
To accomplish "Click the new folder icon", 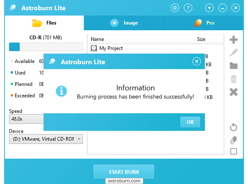I will 234,66.
